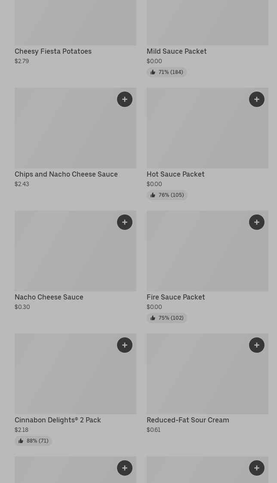Open Reduced-Fat Sour Cream item title
The image size is (277, 483).
click(x=188, y=420)
